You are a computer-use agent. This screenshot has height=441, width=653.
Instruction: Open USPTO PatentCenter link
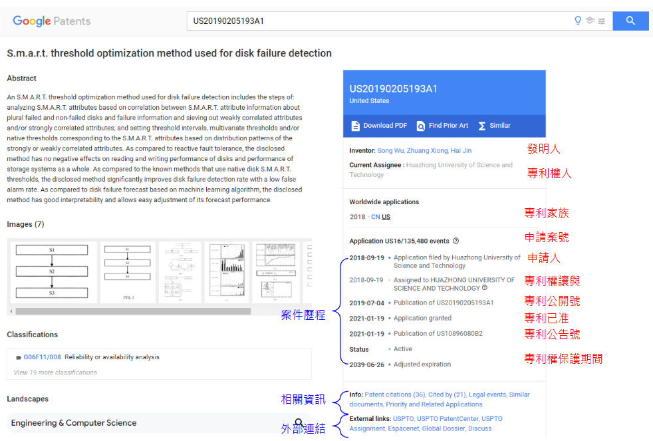(x=448, y=418)
